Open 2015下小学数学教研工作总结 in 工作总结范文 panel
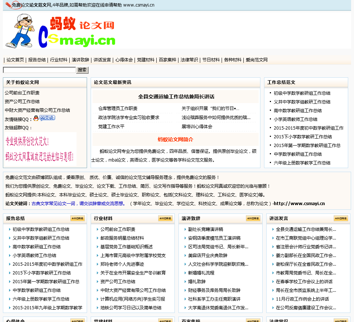Viewport: 354px width, 322px height. 303,137
